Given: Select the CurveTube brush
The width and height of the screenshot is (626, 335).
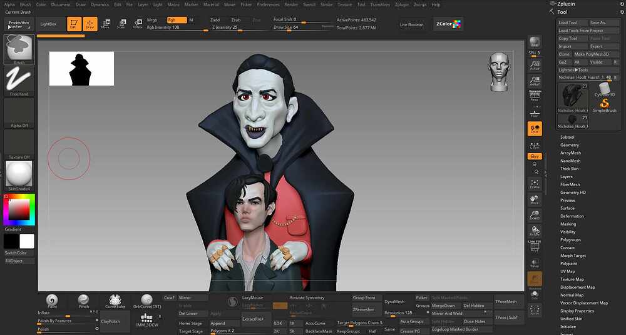Looking at the screenshot, I should [x=115, y=301].
